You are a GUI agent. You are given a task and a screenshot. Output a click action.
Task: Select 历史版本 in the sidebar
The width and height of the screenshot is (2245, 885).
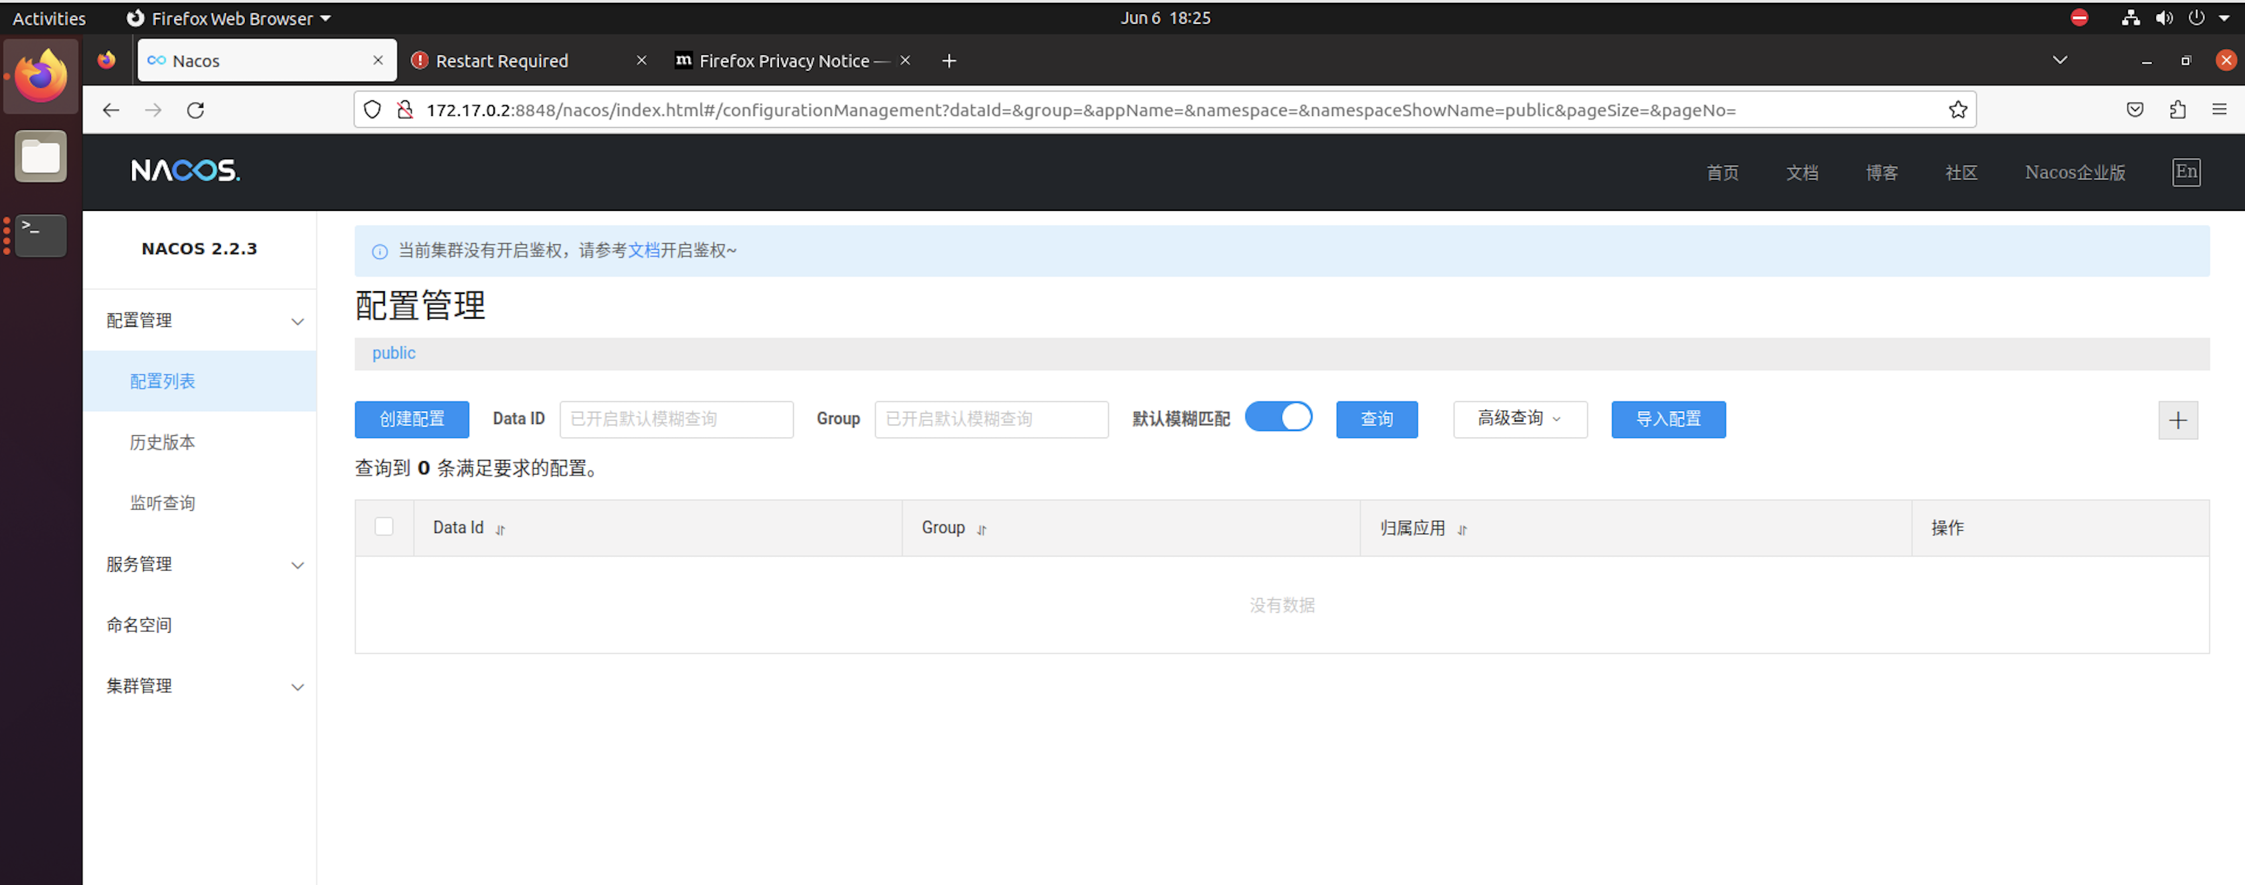click(x=163, y=442)
